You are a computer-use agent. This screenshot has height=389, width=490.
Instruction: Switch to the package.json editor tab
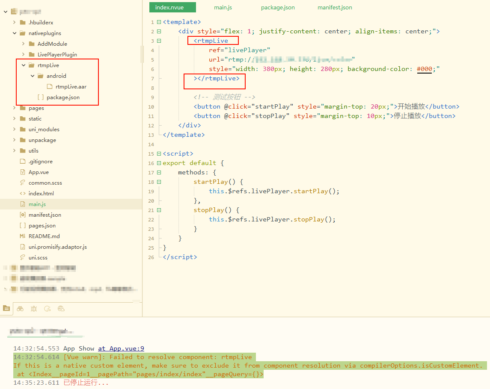[278, 7]
